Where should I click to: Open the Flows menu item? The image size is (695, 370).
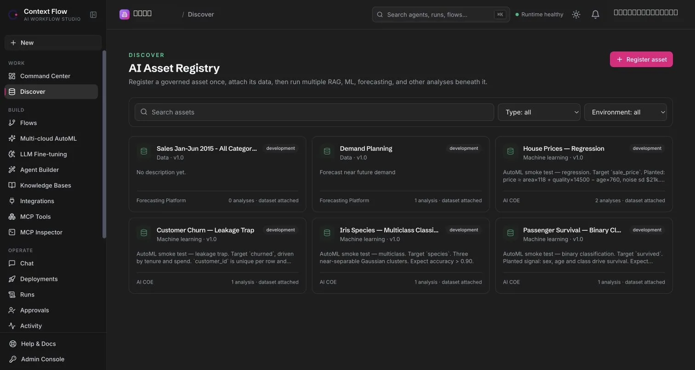51,123
